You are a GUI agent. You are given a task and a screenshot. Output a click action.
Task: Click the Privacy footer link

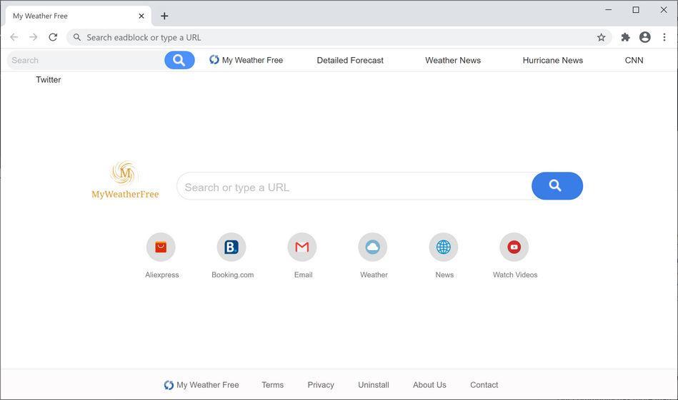(321, 385)
